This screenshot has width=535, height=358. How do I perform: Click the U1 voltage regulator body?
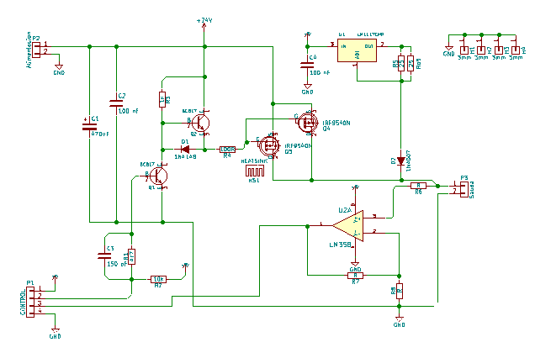coord(357,50)
